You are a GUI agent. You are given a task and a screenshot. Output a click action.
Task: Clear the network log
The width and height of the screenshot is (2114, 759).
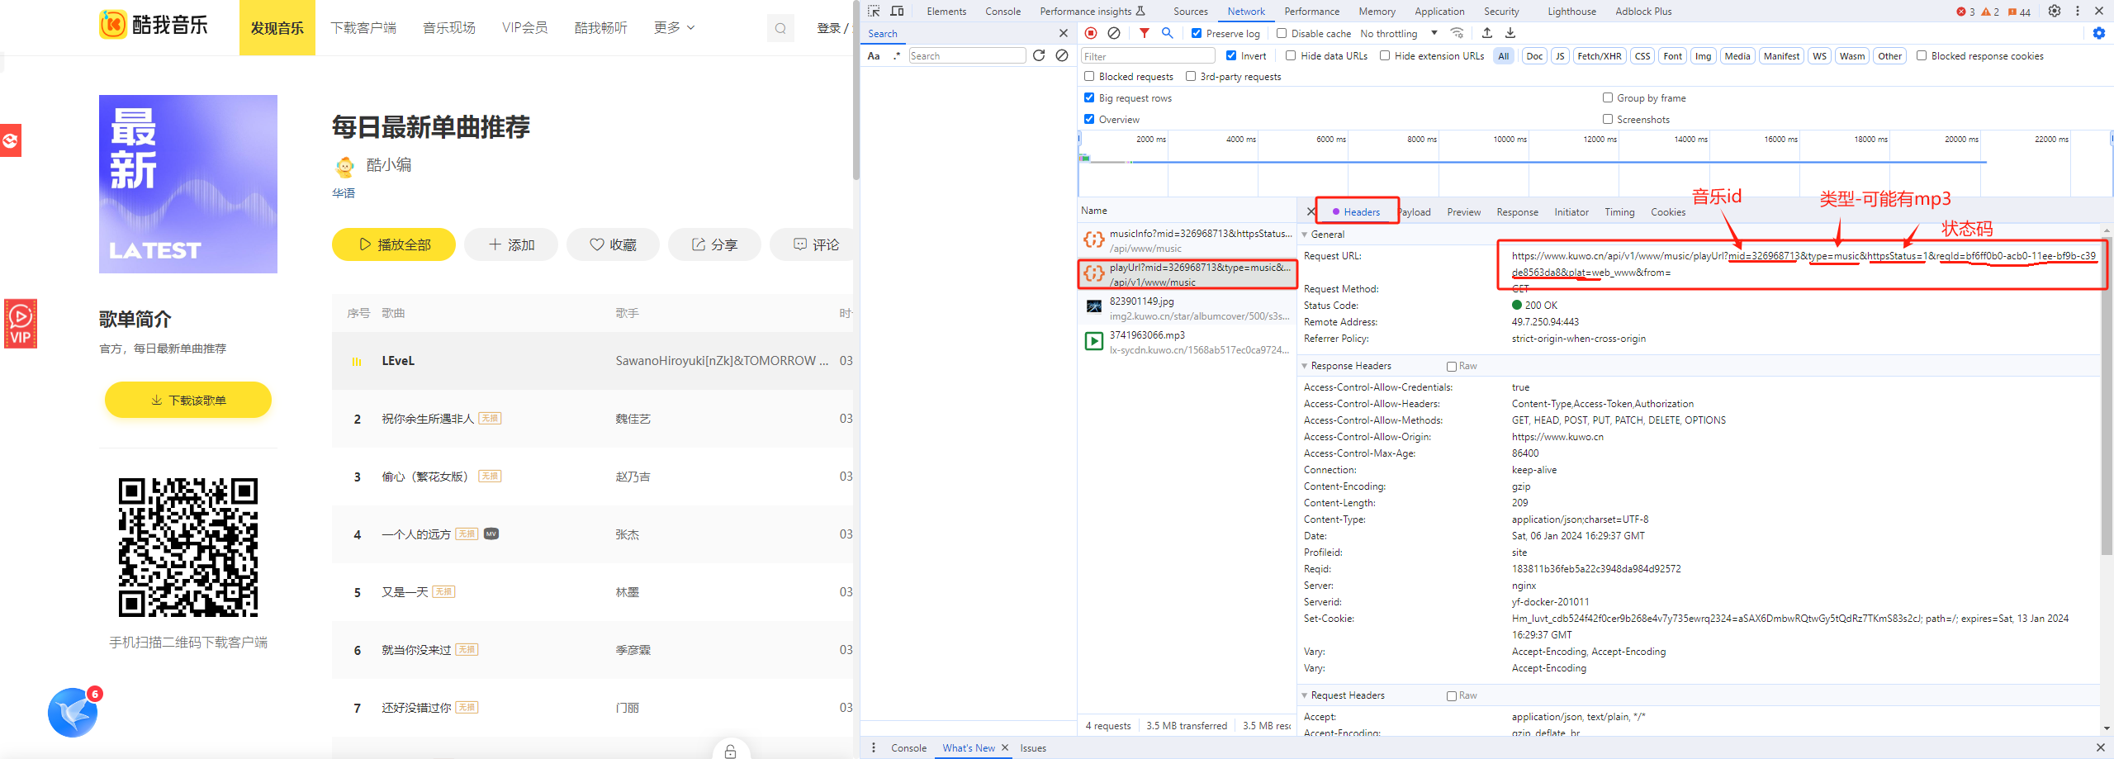(1114, 33)
